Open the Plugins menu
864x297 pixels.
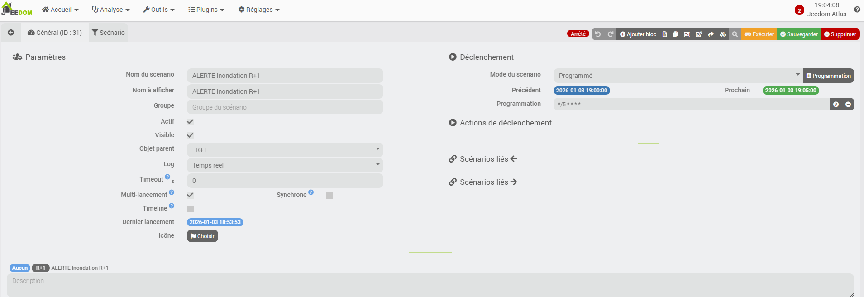pyautogui.click(x=206, y=10)
